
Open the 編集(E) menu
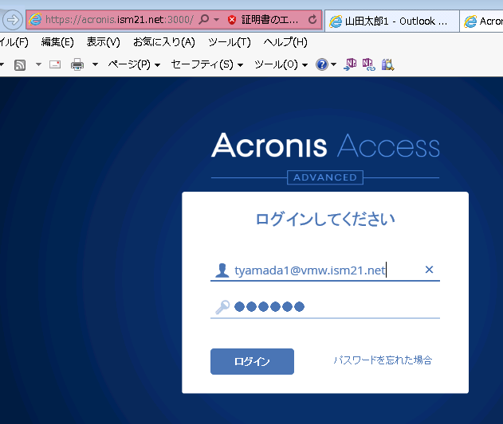pyautogui.click(x=57, y=42)
